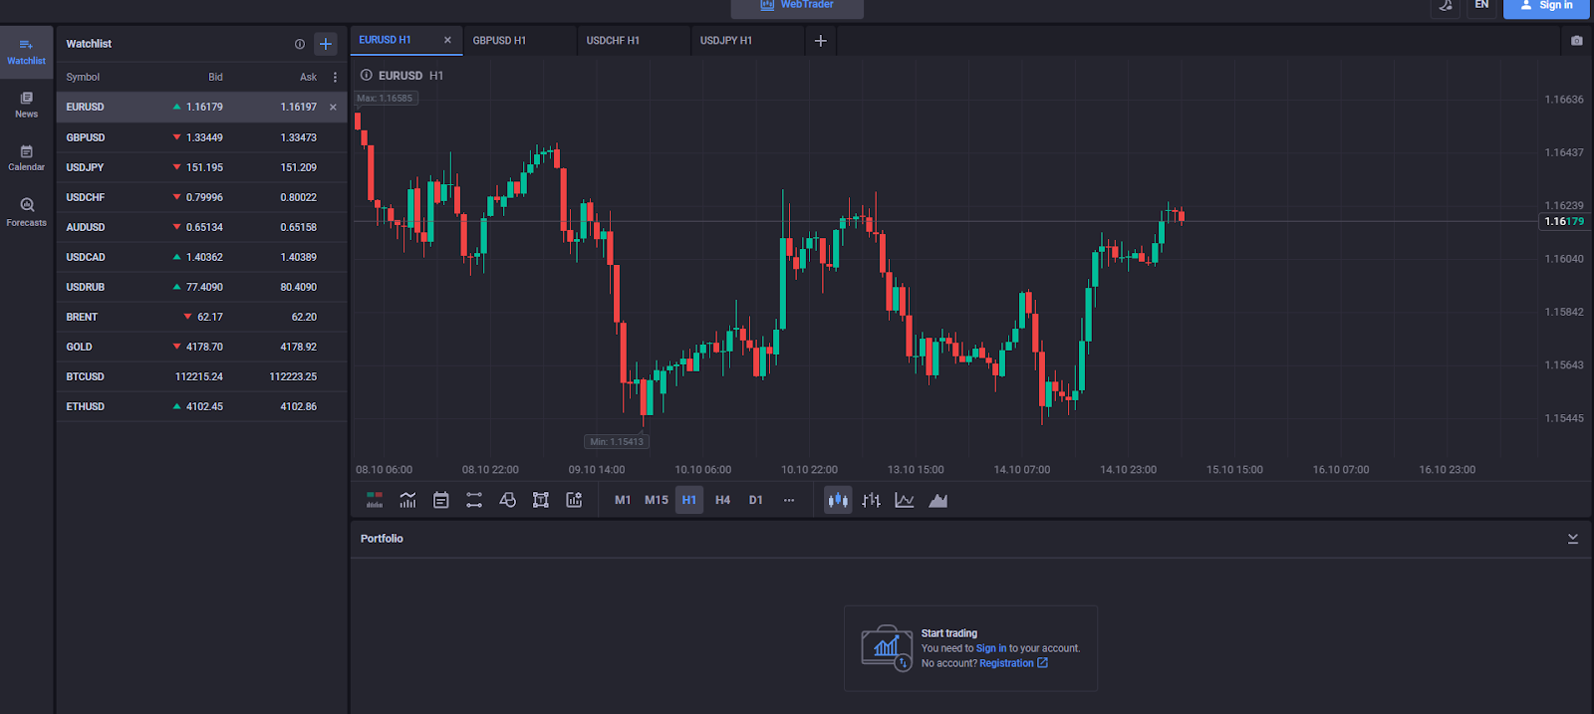Screen dimensions: 1594x714
Task: Switch chart type to line chart
Action: click(x=905, y=500)
